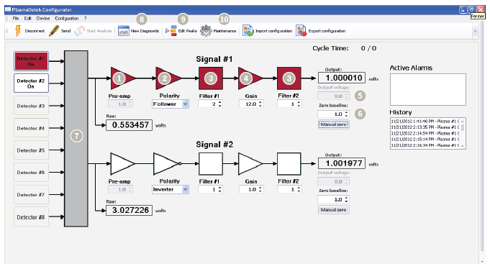Adjust Signal #1 Gain 12.0 stepper
490x269 pixels.
pyautogui.click(x=260, y=104)
